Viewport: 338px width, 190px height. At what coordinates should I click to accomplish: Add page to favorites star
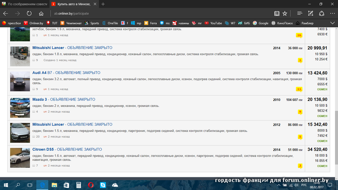pos(285,14)
